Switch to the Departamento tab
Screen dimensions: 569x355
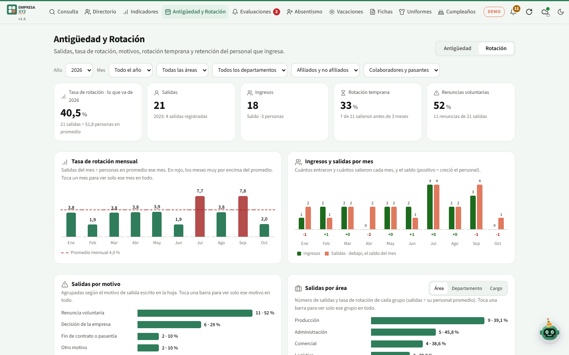click(x=467, y=288)
